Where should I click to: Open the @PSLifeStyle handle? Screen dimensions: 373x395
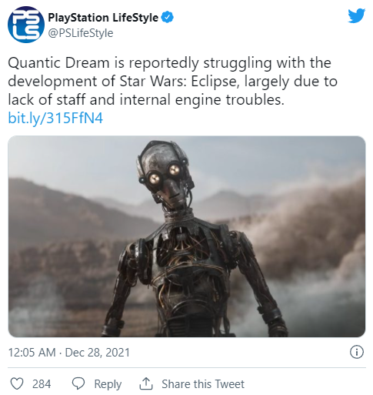point(81,33)
